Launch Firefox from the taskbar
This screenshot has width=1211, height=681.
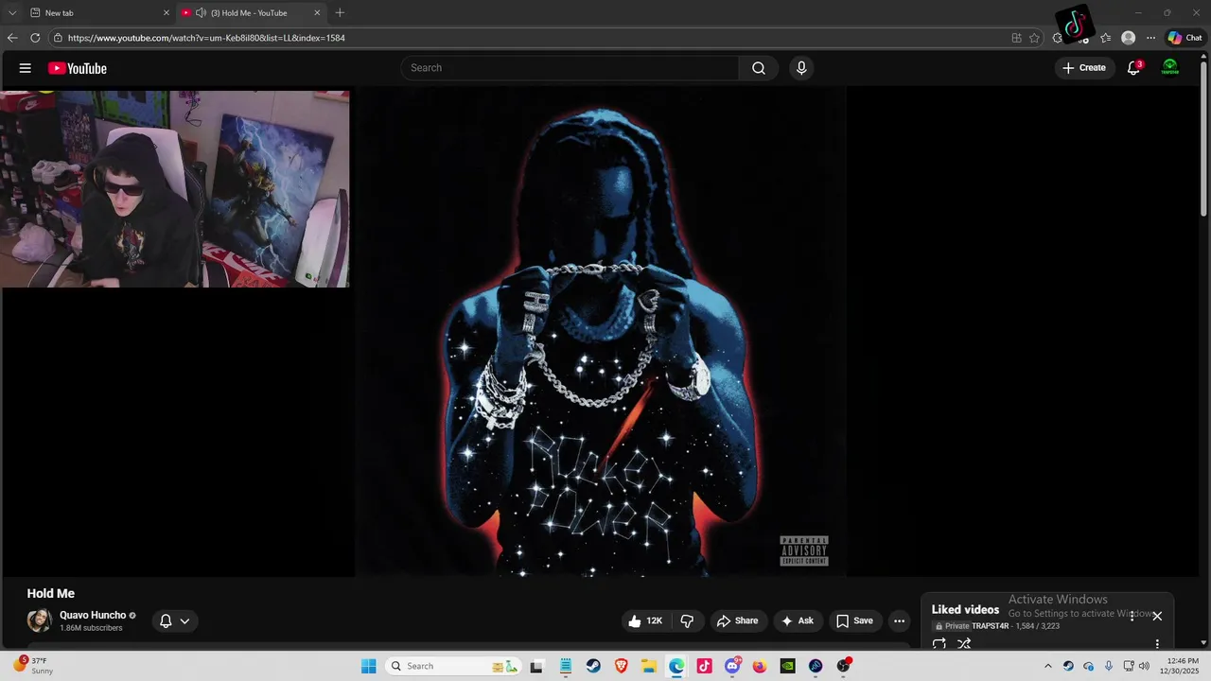tap(760, 666)
